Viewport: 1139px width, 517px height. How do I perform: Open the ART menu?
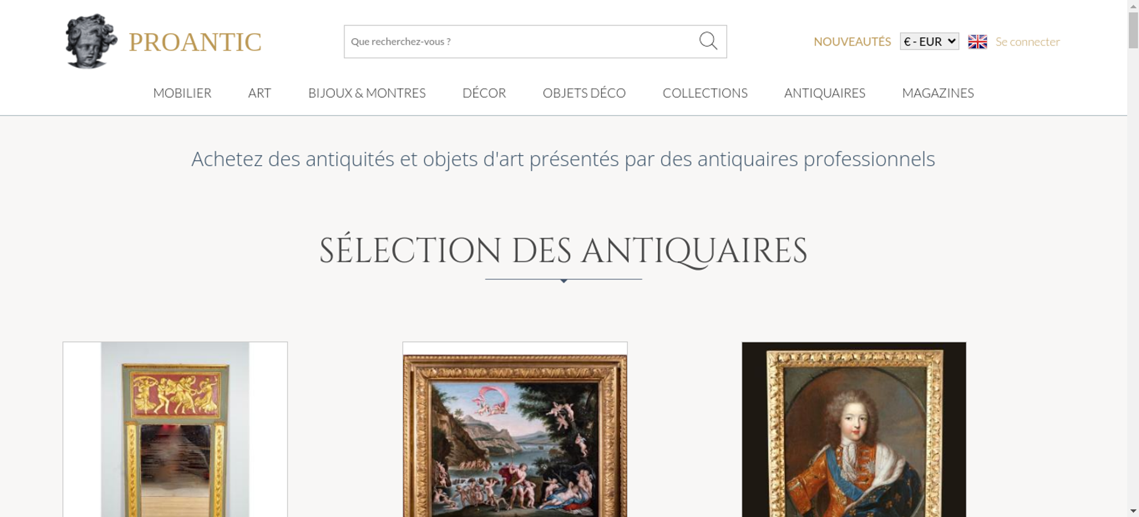(x=260, y=93)
